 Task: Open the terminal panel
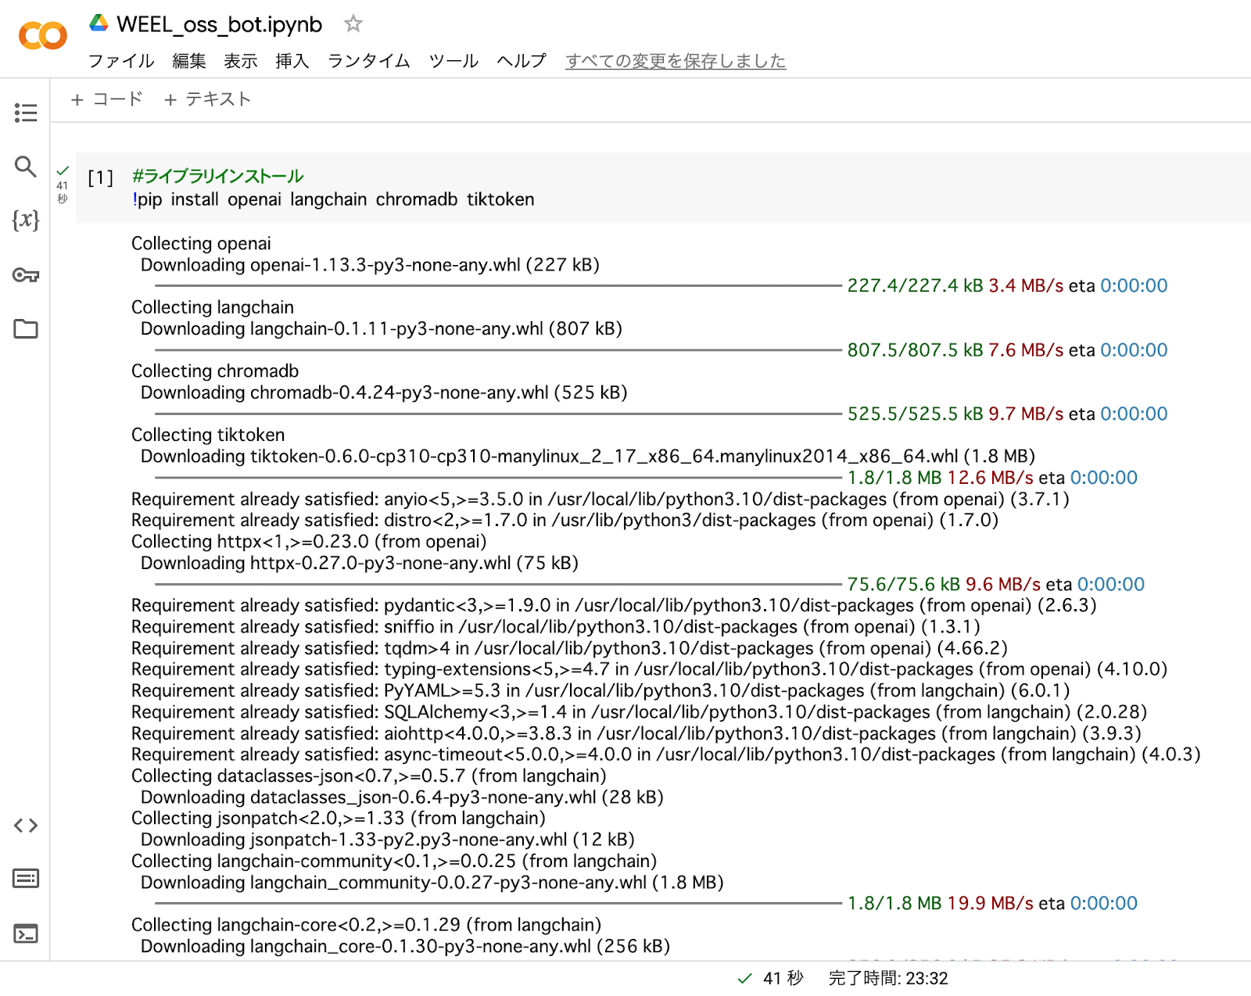(x=26, y=933)
